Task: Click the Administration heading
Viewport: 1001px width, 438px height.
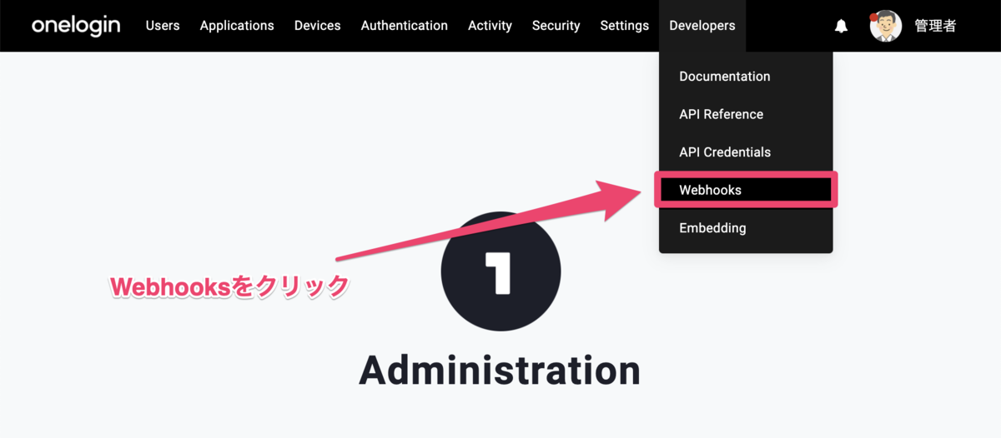Action: click(x=500, y=370)
